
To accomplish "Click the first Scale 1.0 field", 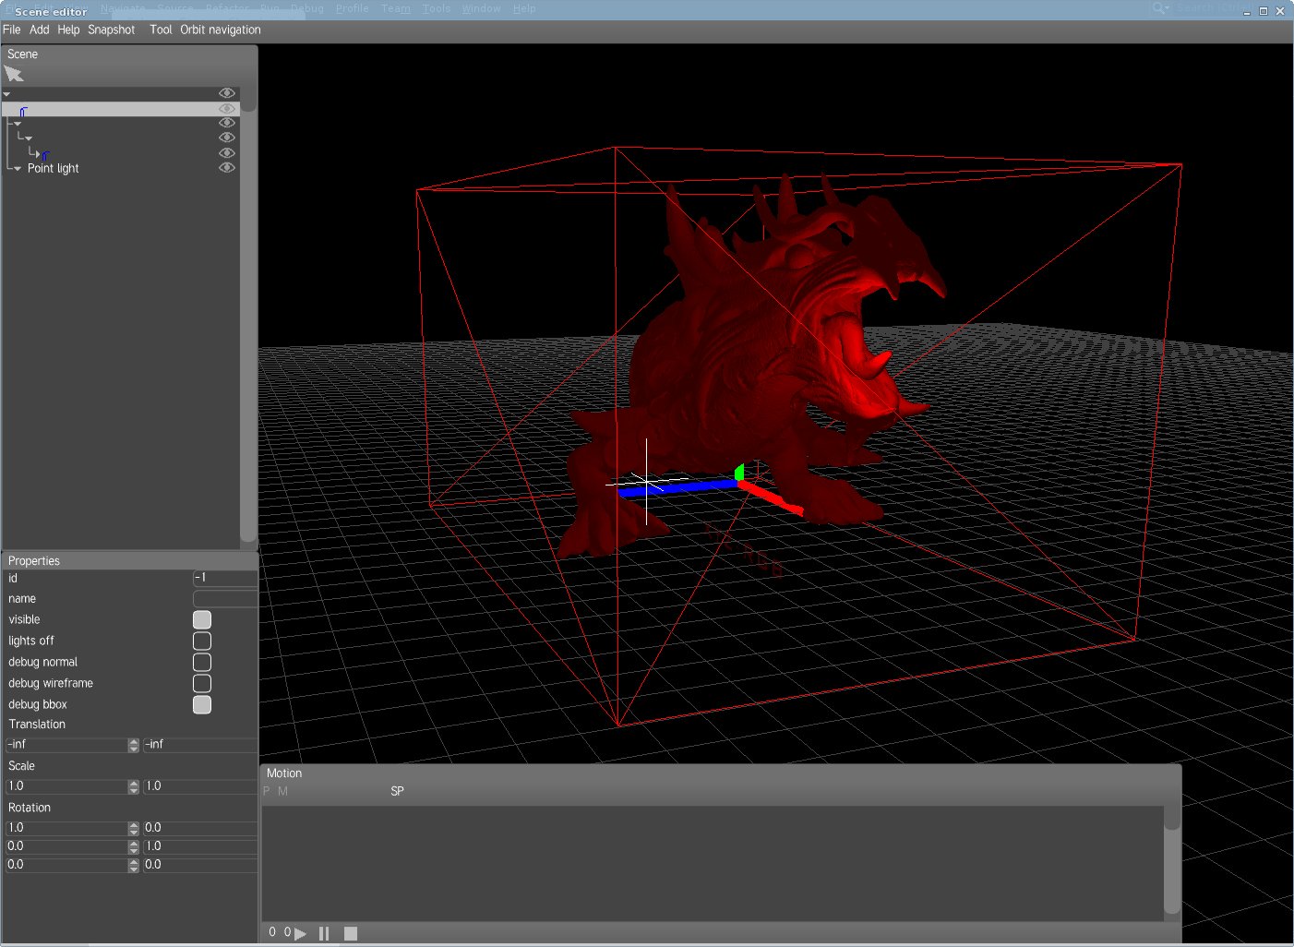I will click(66, 786).
